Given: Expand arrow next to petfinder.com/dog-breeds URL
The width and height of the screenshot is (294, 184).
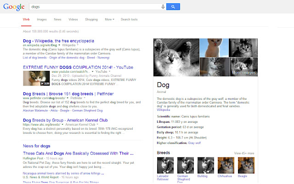Looking at the screenshot, I should (x=68, y=98).
